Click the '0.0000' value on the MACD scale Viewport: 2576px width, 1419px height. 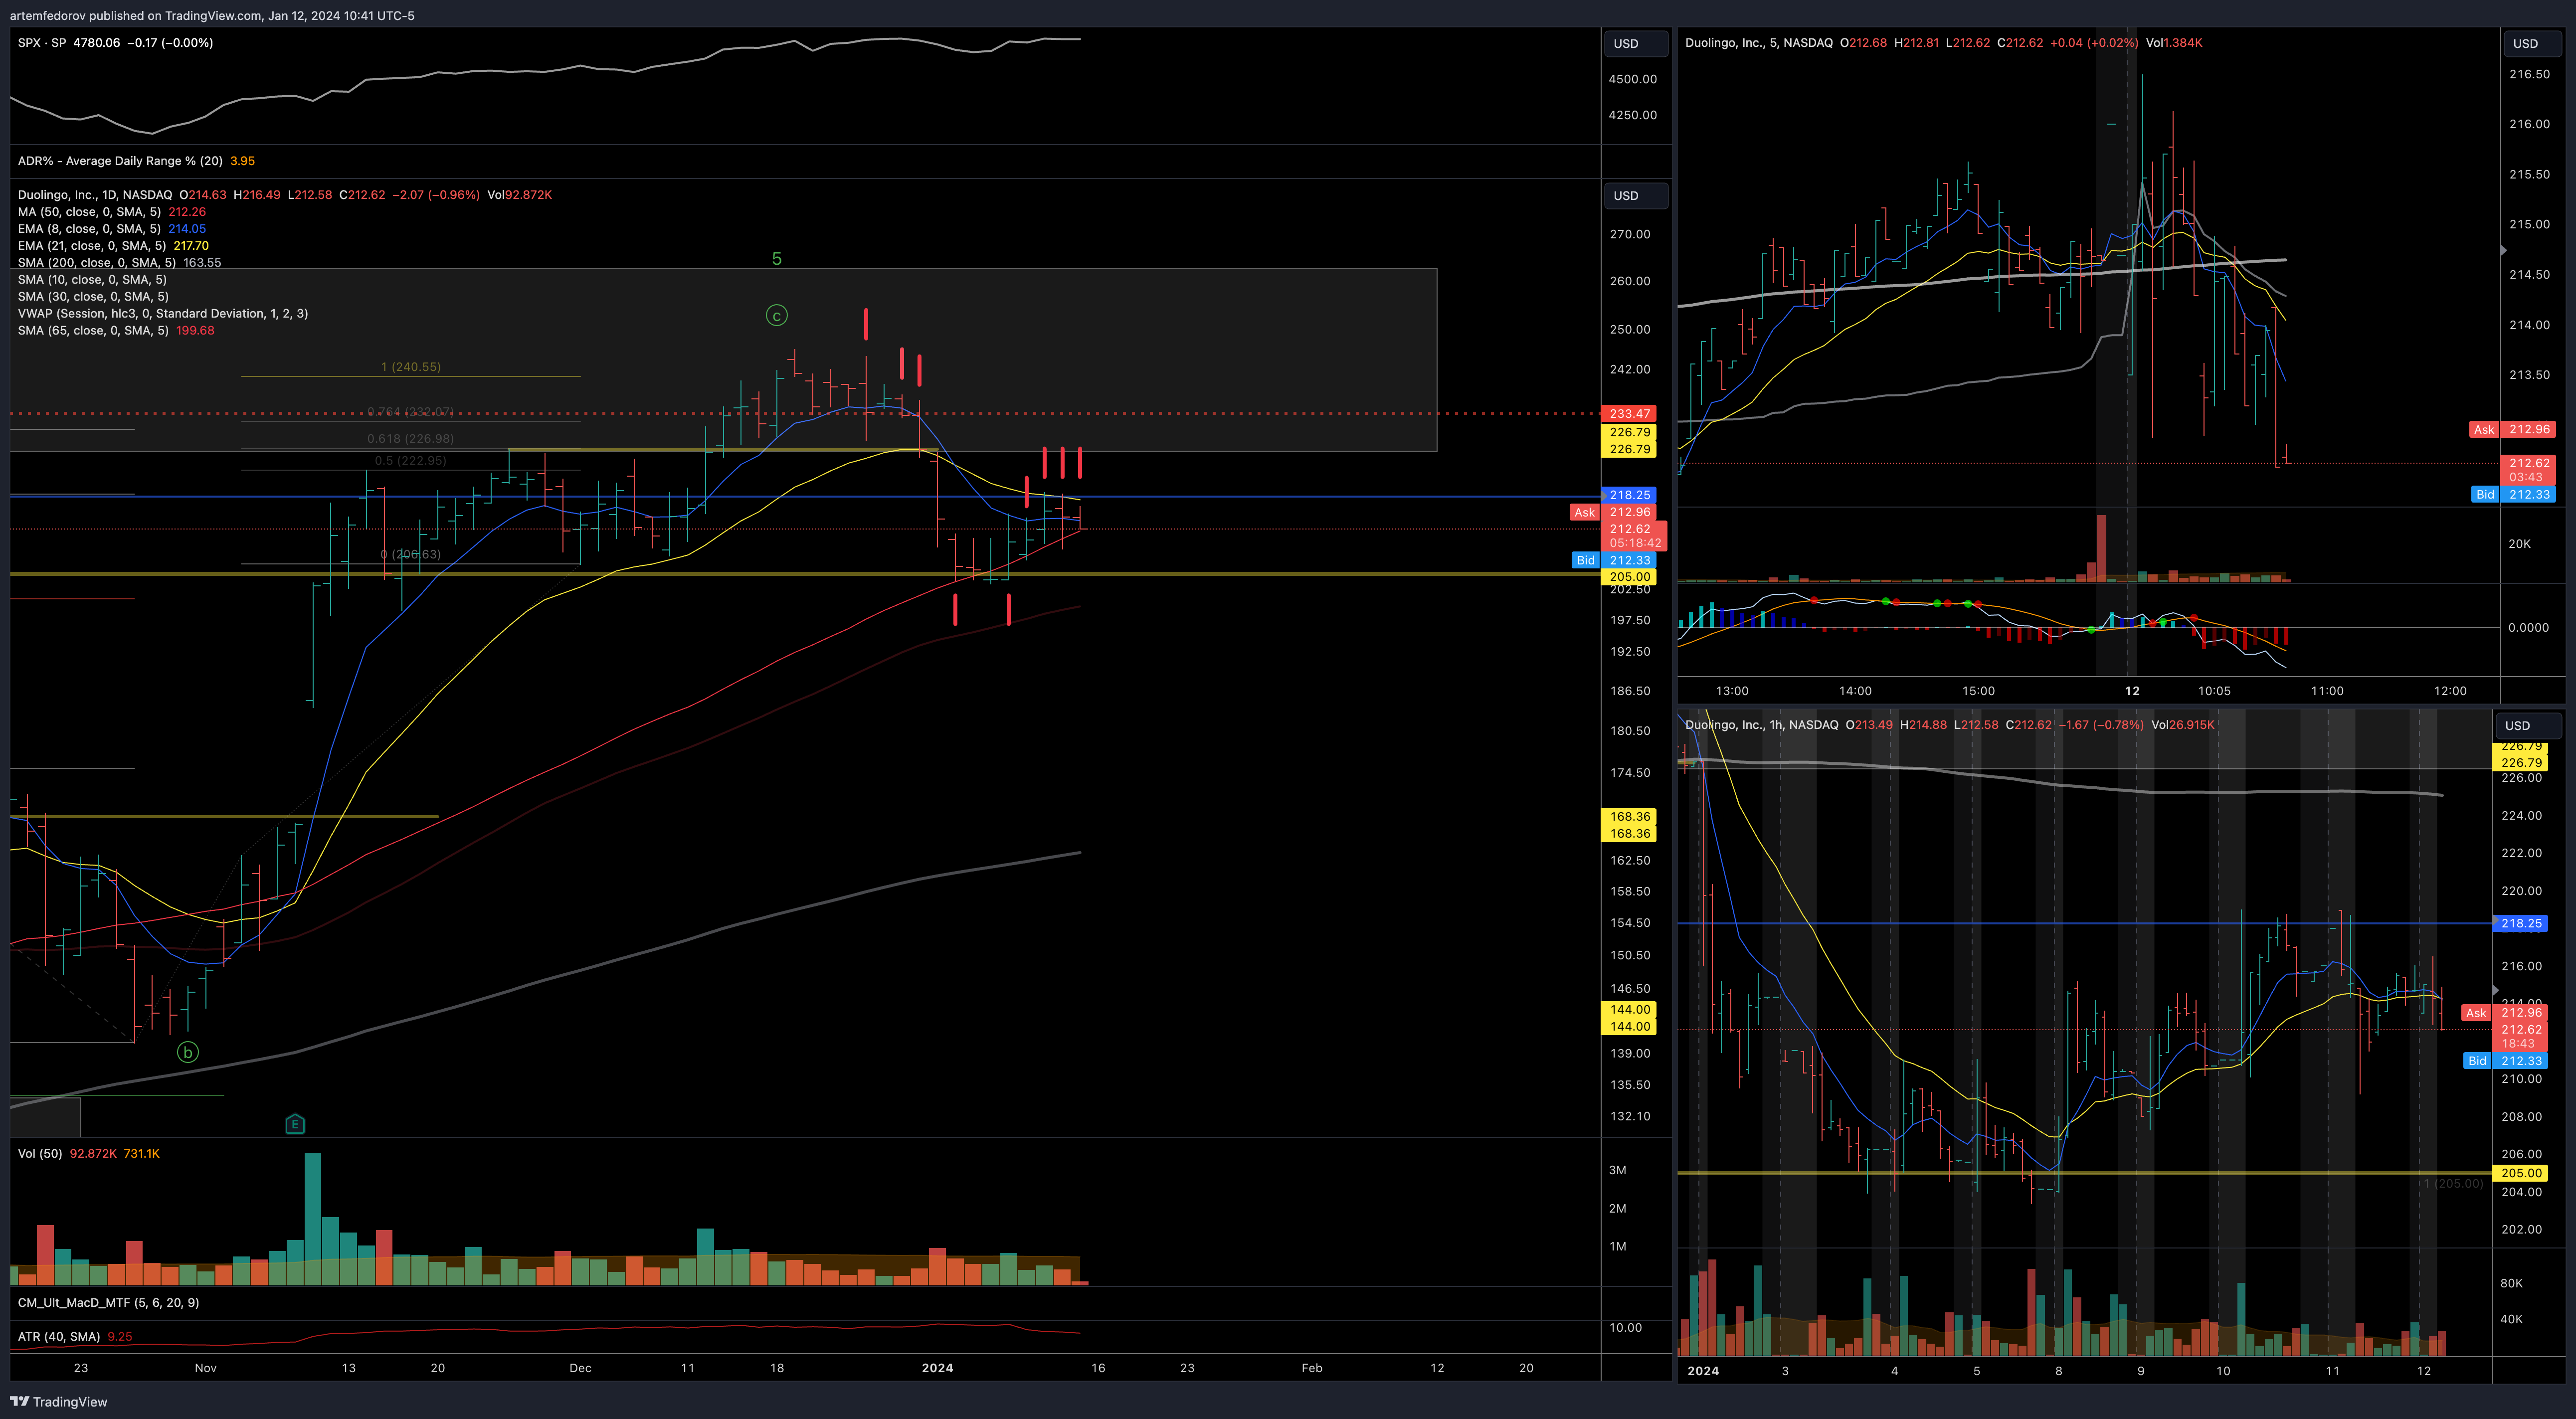coord(2528,628)
